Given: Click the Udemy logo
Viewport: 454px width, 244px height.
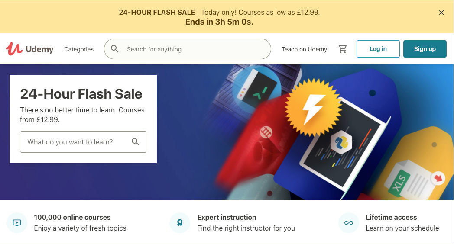Looking at the screenshot, I should pyautogui.click(x=30, y=49).
